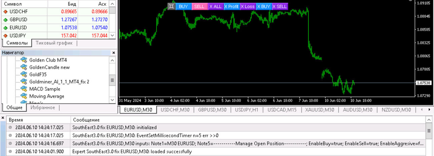Select the Общие navigator tab
The width and height of the screenshot is (434, 156).
point(14,108)
